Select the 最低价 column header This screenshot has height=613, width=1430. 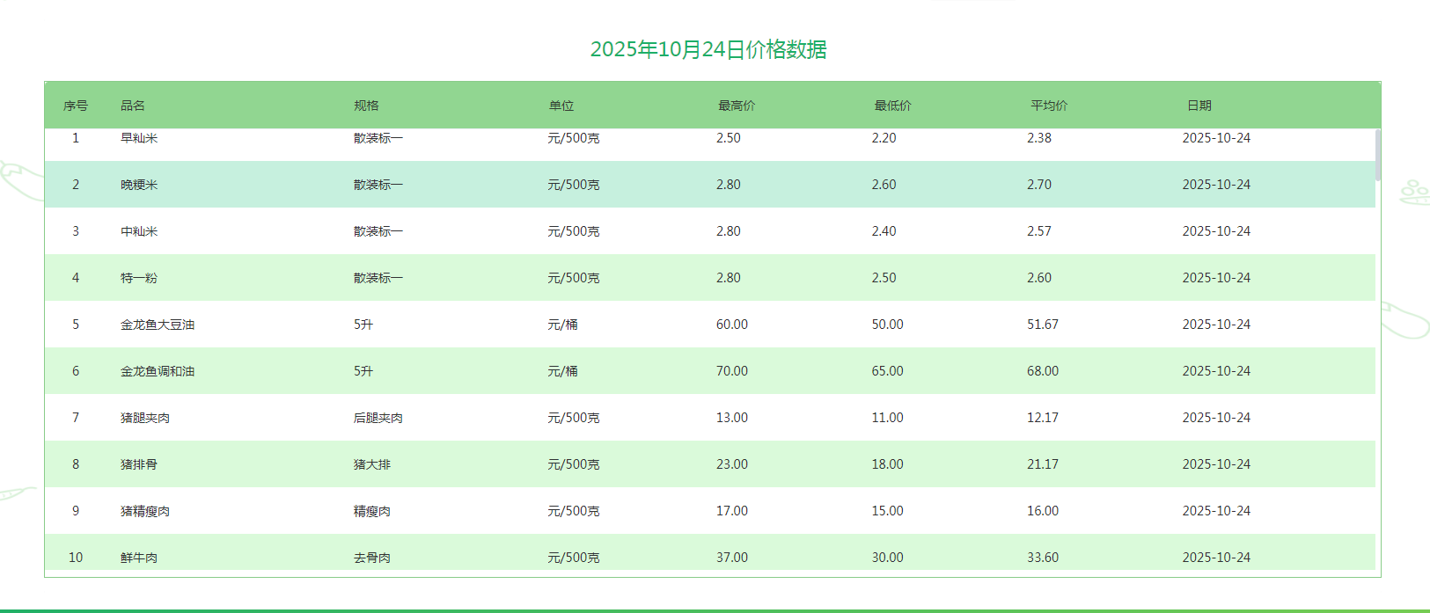coord(892,106)
